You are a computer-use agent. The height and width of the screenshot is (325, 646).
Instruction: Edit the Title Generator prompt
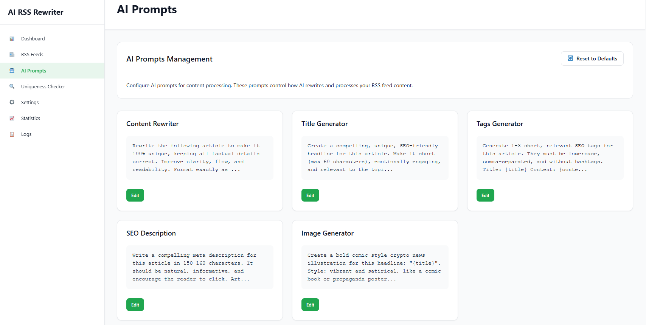click(310, 195)
